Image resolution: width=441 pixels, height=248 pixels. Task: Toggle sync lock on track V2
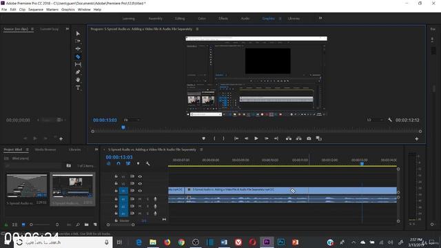pos(132,183)
